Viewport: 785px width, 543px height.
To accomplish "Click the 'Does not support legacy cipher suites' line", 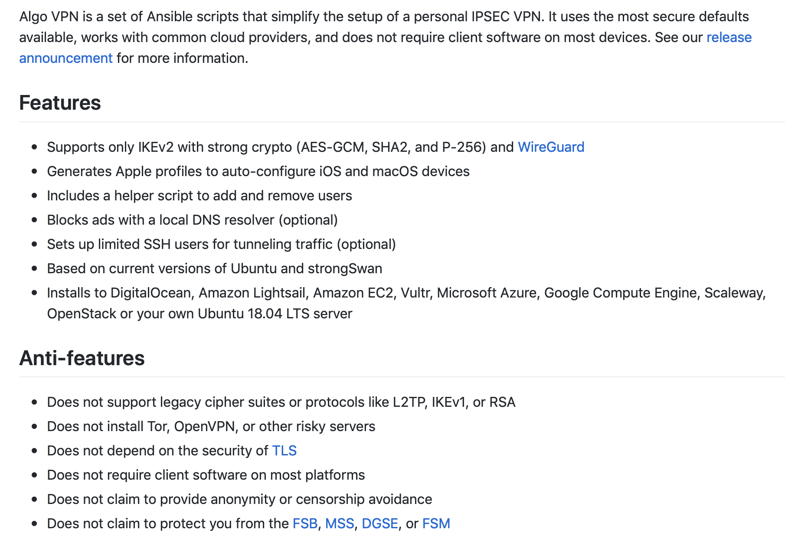I will point(281,402).
